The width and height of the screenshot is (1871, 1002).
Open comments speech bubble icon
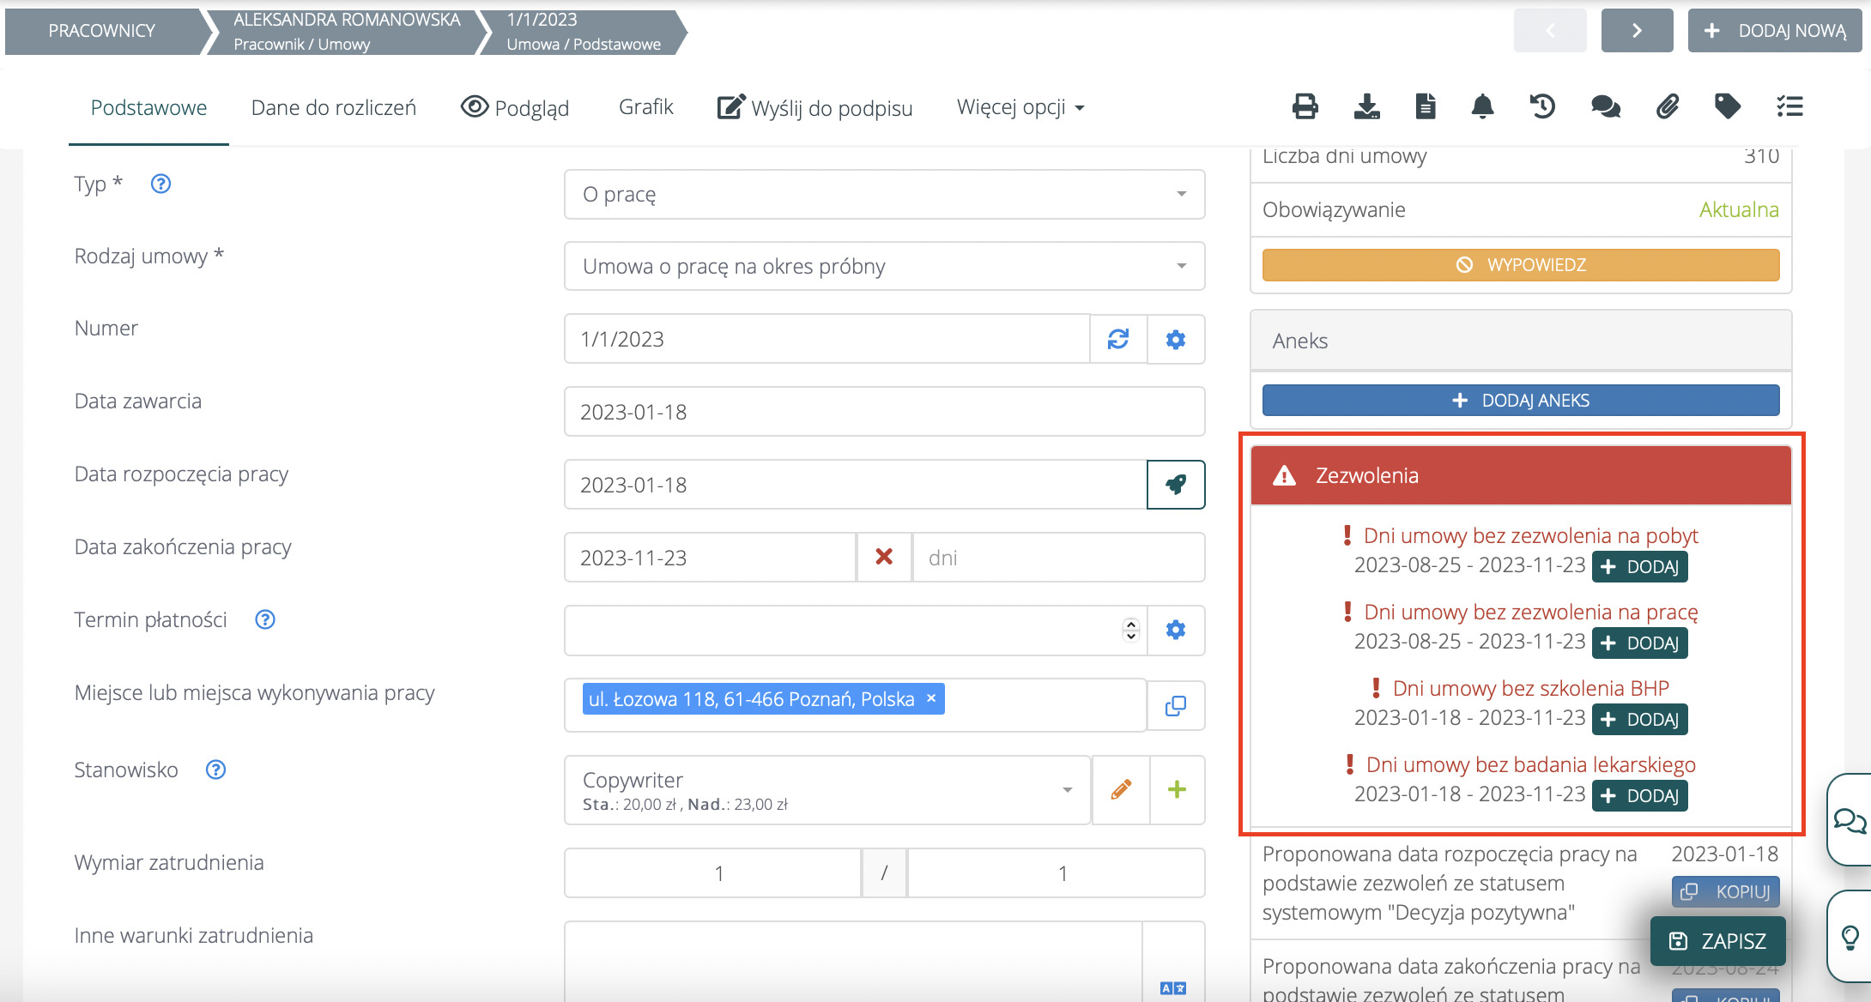1605,106
